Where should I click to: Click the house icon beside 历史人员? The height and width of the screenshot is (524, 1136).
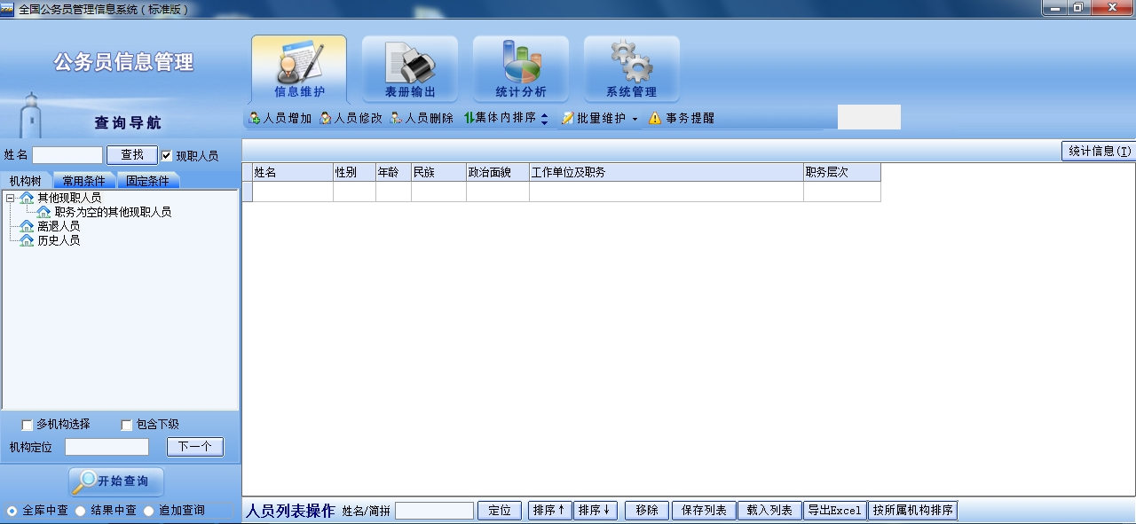pos(27,240)
